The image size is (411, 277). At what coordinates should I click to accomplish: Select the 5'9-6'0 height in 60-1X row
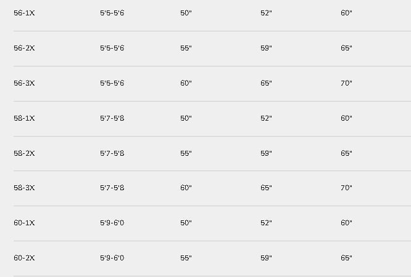pyautogui.click(x=112, y=223)
